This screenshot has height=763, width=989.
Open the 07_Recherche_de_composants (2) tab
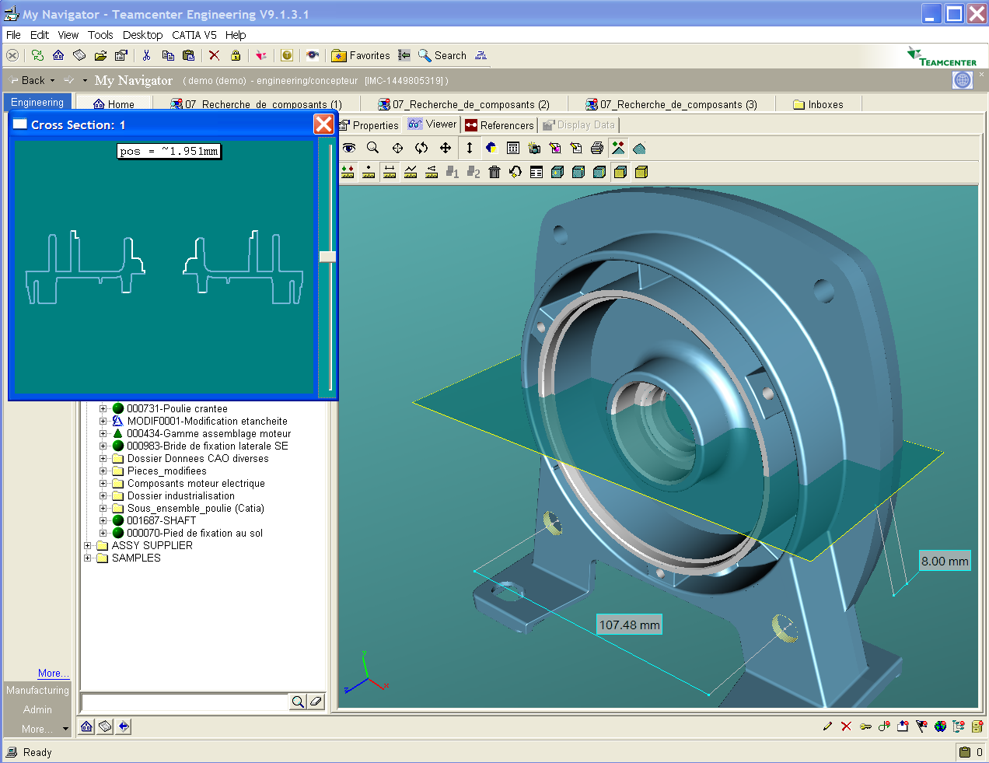[463, 104]
